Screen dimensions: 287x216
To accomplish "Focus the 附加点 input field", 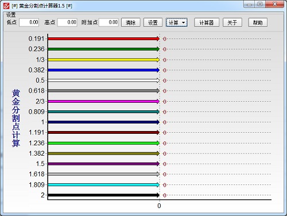I will (108, 22).
